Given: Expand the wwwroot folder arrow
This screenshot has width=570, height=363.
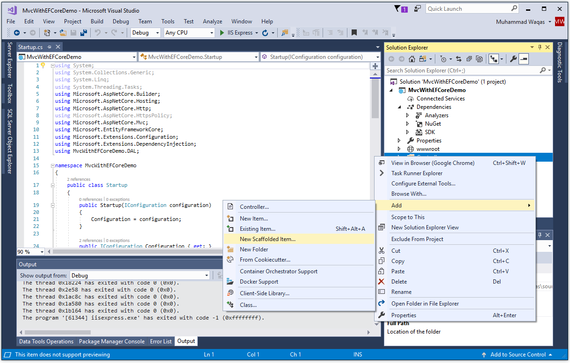Looking at the screenshot, I should (399, 149).
